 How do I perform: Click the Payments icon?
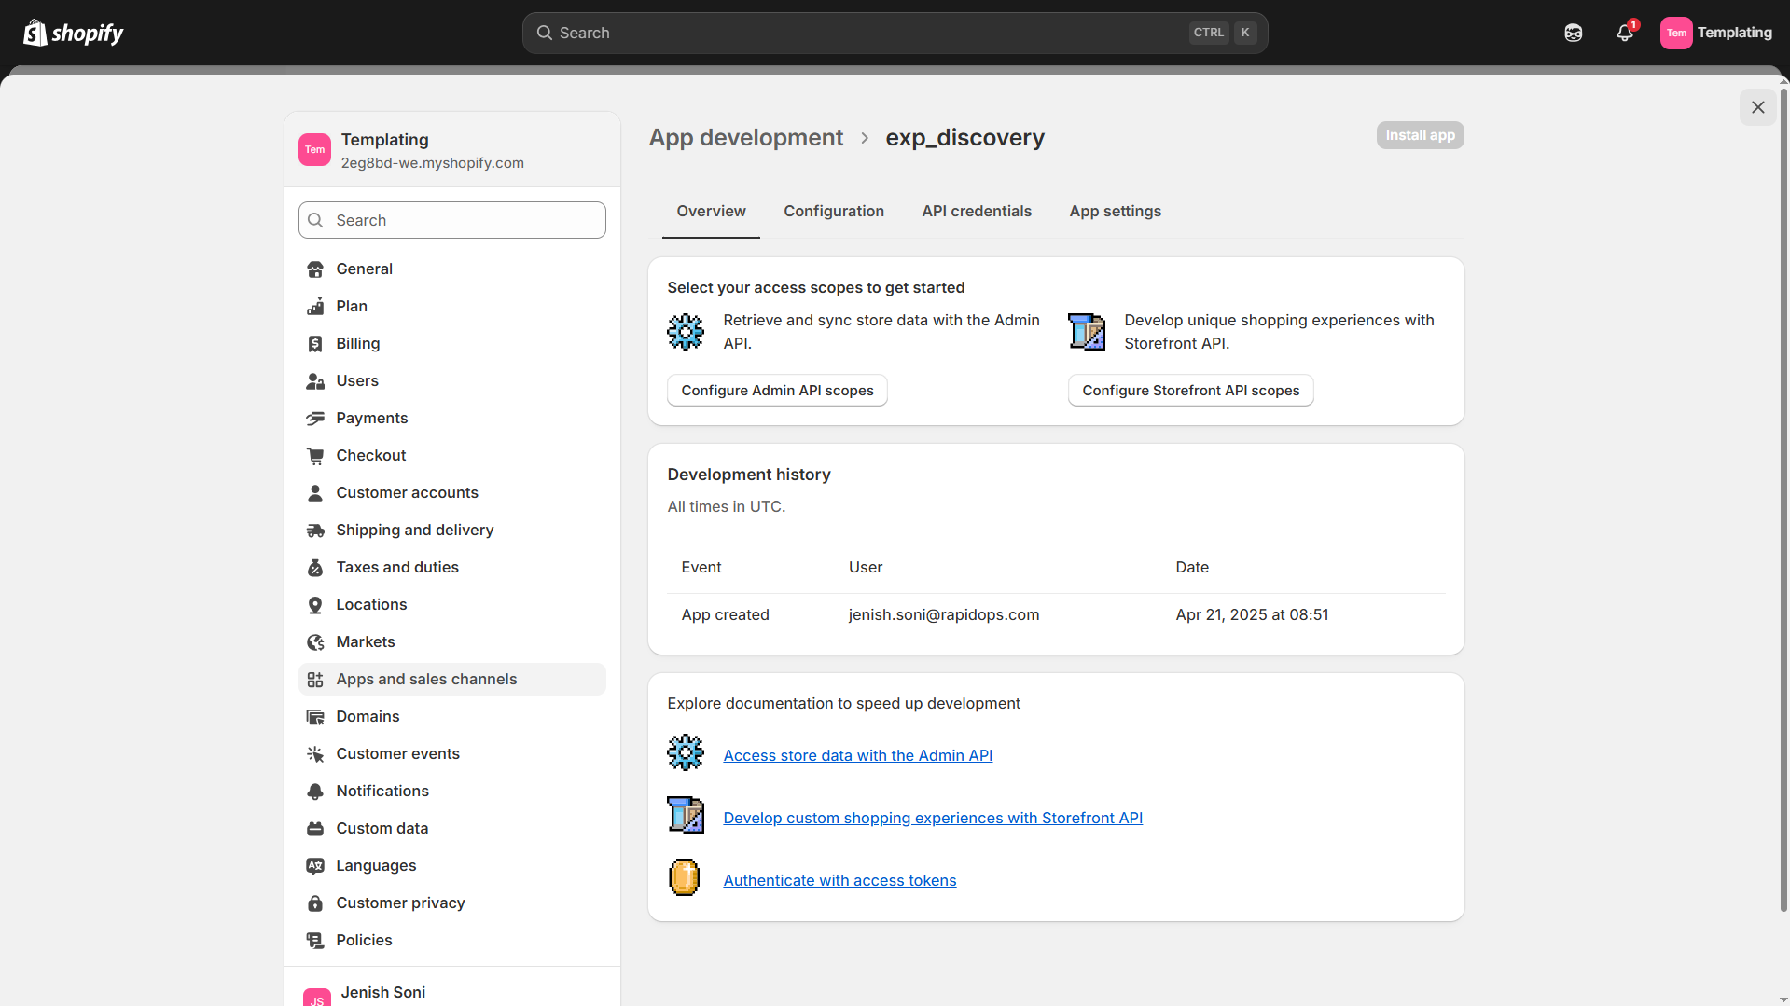pyautogui.click(x=315, y=419)
